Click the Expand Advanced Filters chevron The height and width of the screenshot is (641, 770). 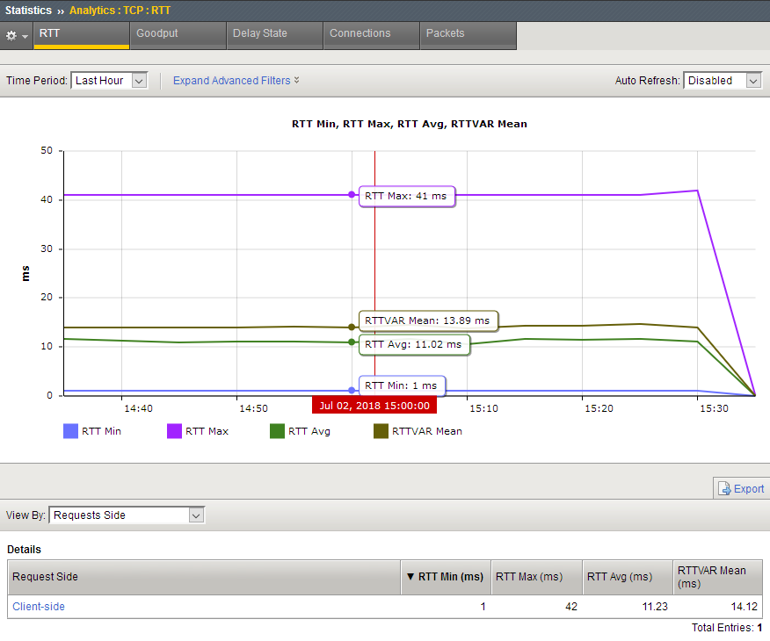pyautogui.click(x=297, y=81)
